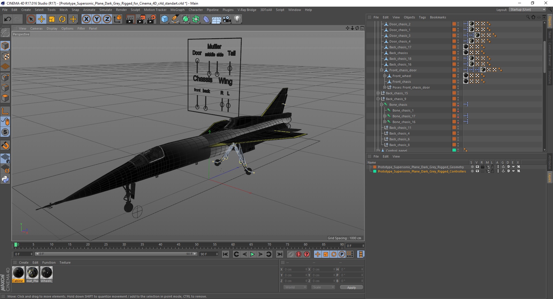Screen dimensions: 553x299
Task: Open the Character menu
Action: point(196,10)
